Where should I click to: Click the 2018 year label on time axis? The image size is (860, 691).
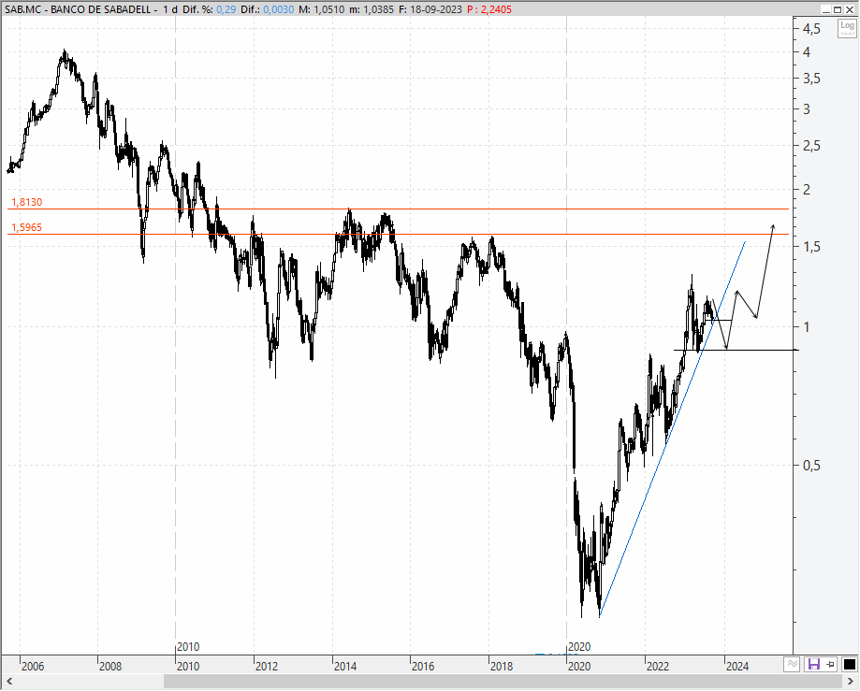tap(502, 667)
